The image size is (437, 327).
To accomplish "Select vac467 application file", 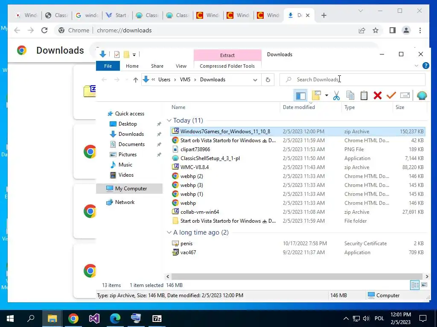I will [188, 252].
